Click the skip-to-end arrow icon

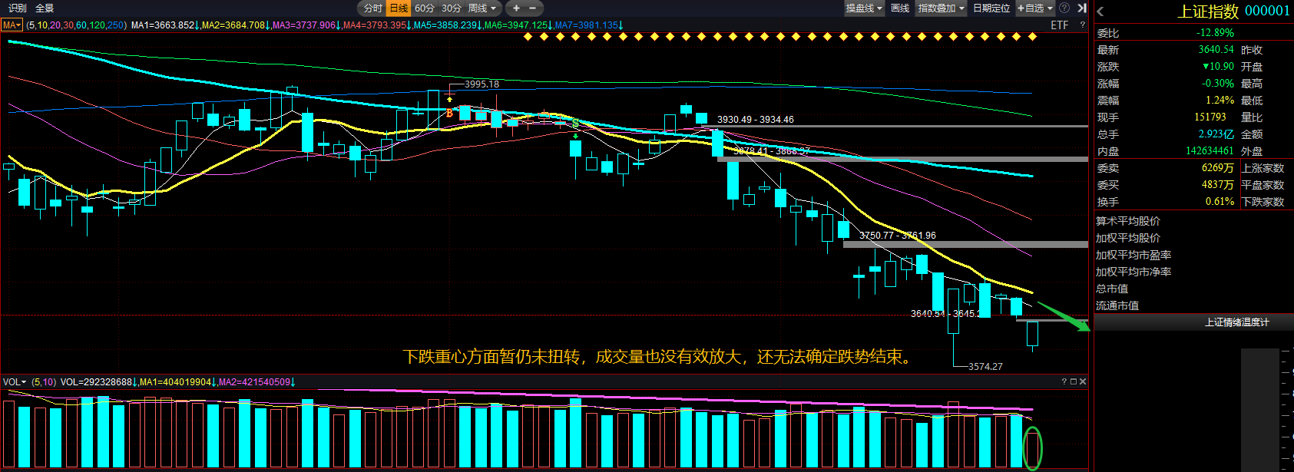point(1081,8)
